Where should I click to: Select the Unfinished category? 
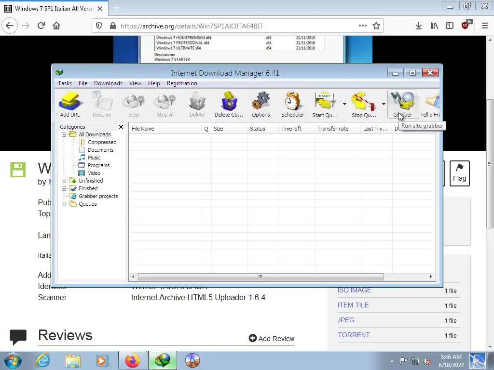pyautogui.click(x=91, y=181)
